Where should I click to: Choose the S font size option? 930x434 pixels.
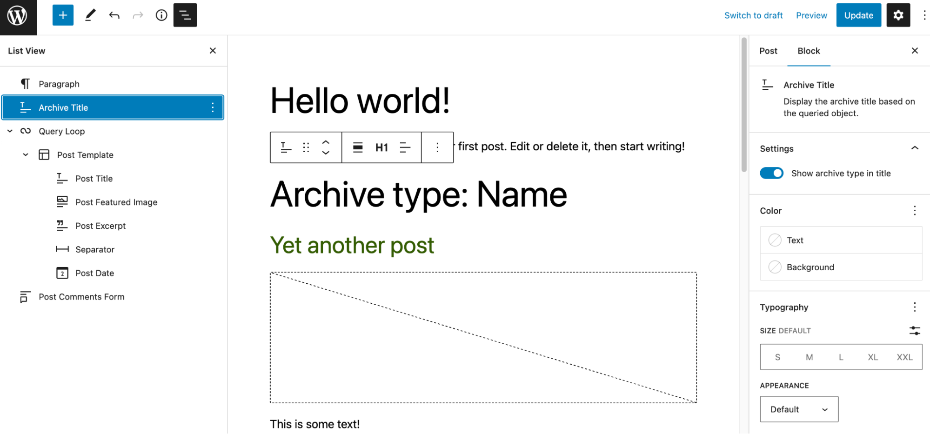tap(777, 357)
